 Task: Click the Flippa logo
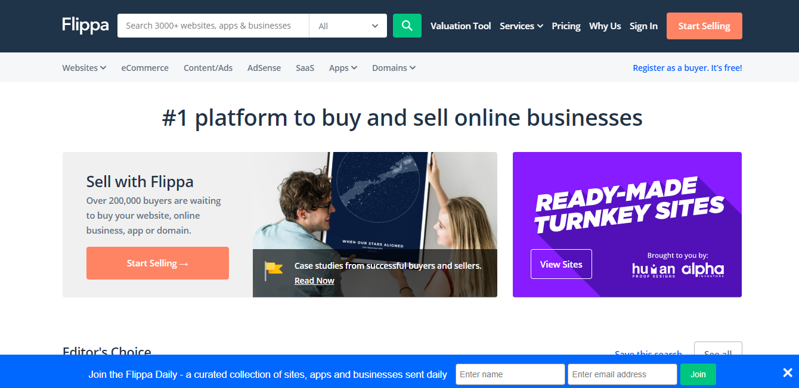point(85,26)
